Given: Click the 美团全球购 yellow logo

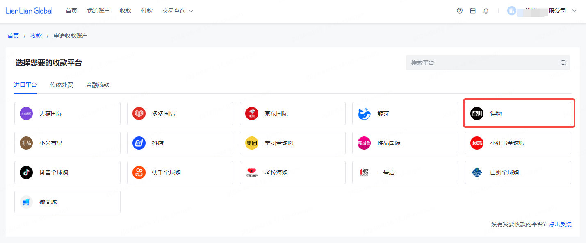Looking at the screenshot, I should [252, 143].
